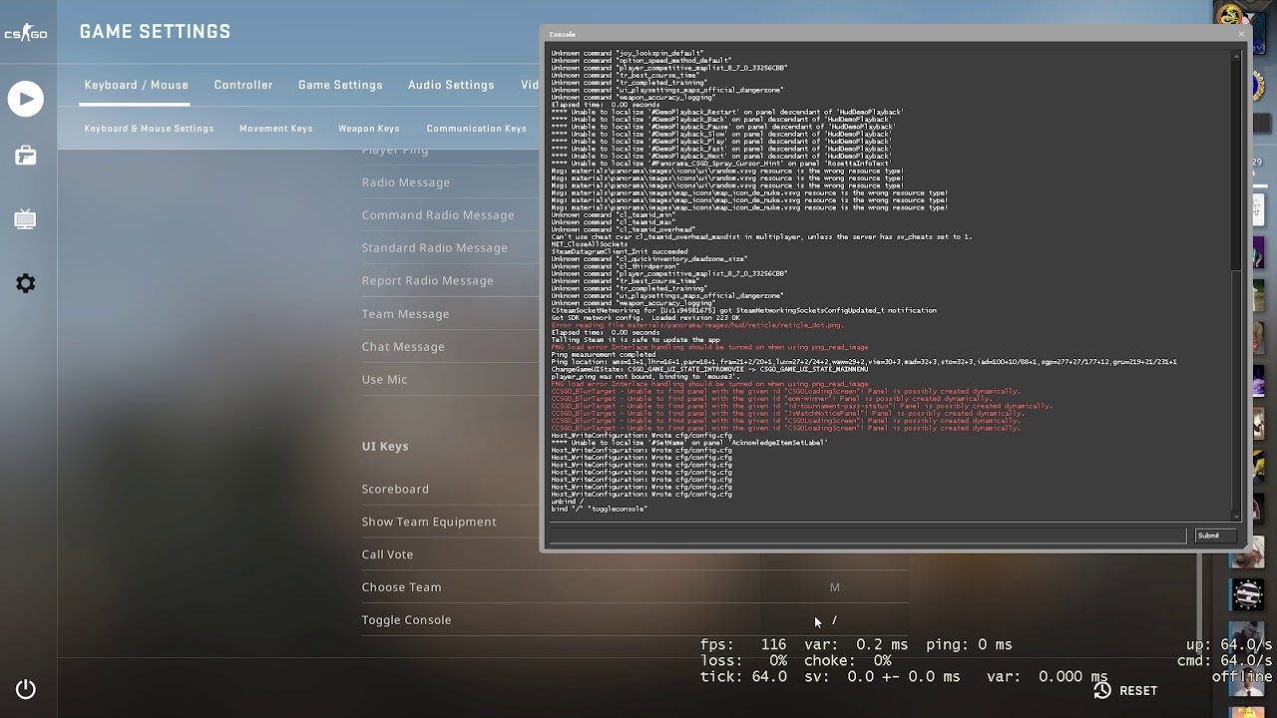Open the Inventory briefcase icon
Viewport: 1277px width, 718px height.
(26, 157)
